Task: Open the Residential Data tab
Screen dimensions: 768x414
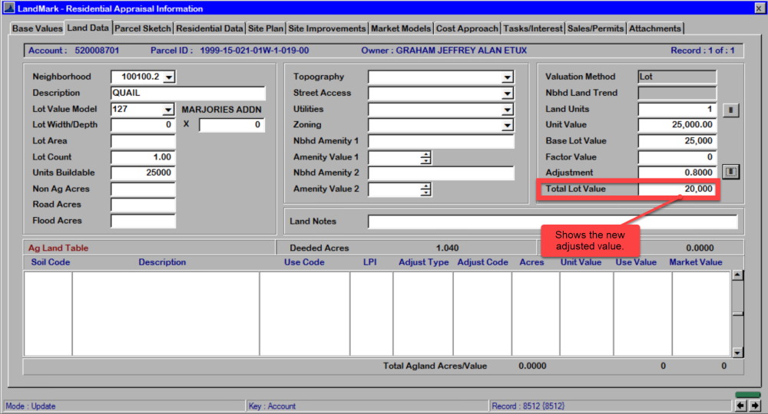Action: [209, 28]
